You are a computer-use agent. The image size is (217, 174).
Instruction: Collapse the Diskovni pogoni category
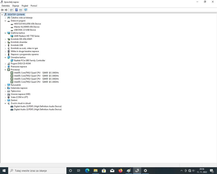pyautogui.click(x=5, y=21)
